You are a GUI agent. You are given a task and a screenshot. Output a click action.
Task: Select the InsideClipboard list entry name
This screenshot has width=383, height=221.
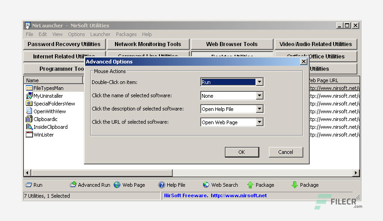pos(50,127)
